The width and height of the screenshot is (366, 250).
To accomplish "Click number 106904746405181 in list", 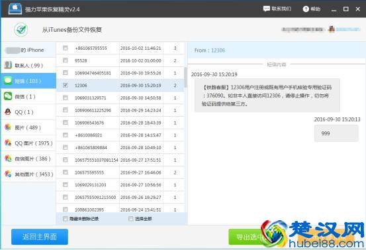I will coord(93,73).
